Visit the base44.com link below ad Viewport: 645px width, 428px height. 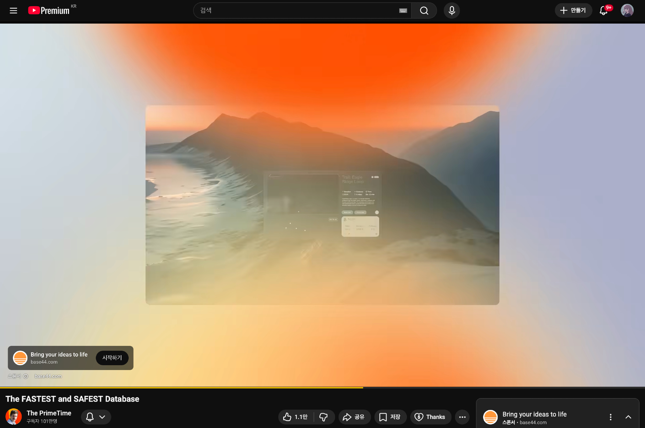[48, 376]
